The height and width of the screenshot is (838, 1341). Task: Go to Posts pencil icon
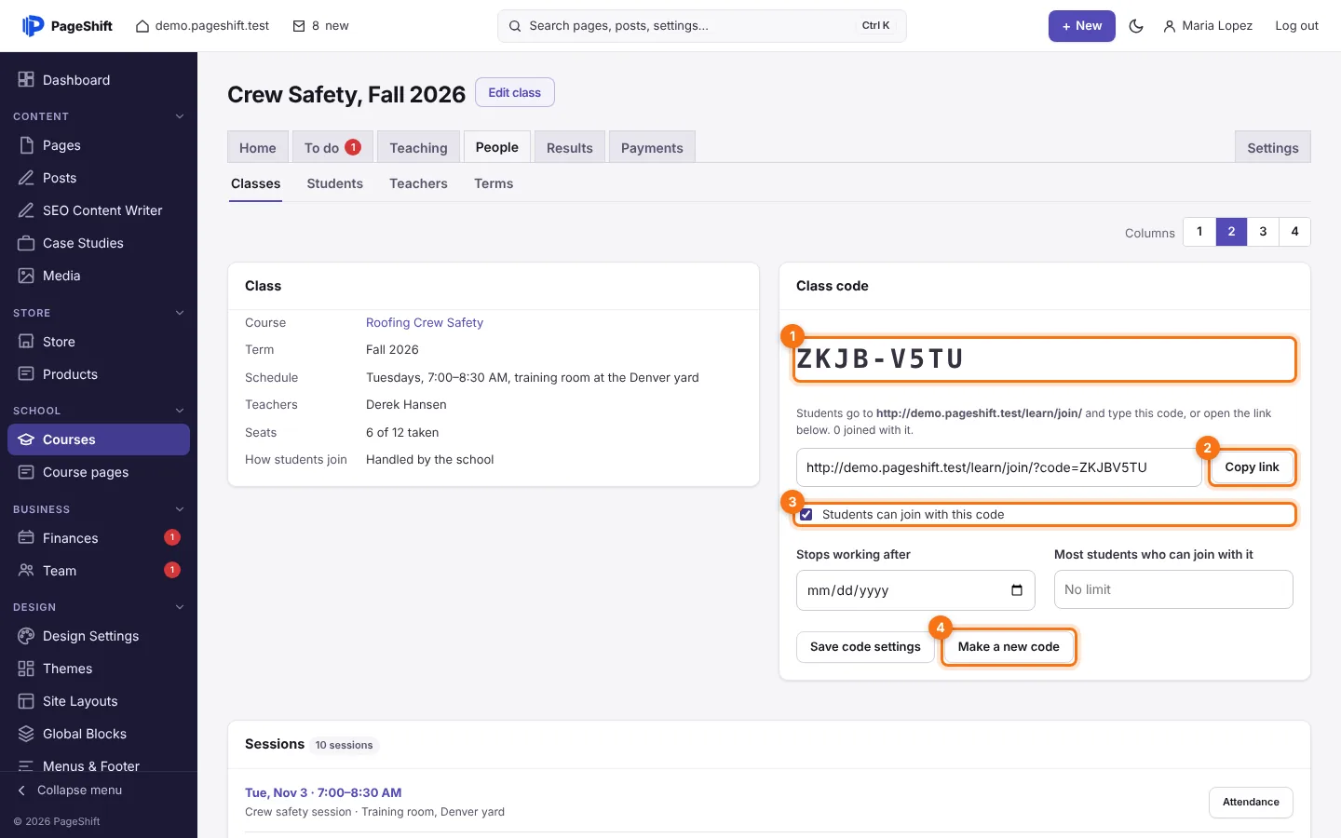[26, 178]
